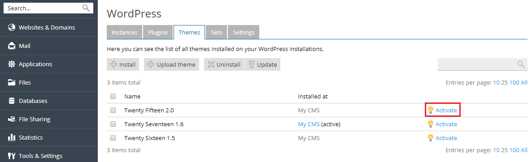Click lightbulb icon for Twenty Sixteen 1.5
Screen dimensions: 532x162
431,138
